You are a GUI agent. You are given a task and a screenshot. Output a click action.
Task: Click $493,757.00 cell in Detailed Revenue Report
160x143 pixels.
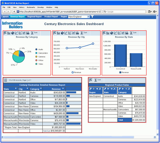54,124
